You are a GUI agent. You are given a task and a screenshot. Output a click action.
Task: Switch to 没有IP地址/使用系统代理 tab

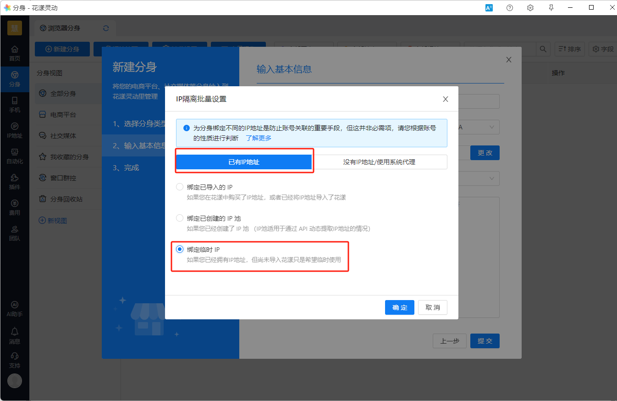tap(379, 162)
